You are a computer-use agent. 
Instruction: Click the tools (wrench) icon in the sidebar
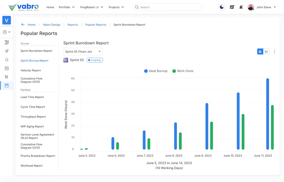coord(6,77)
